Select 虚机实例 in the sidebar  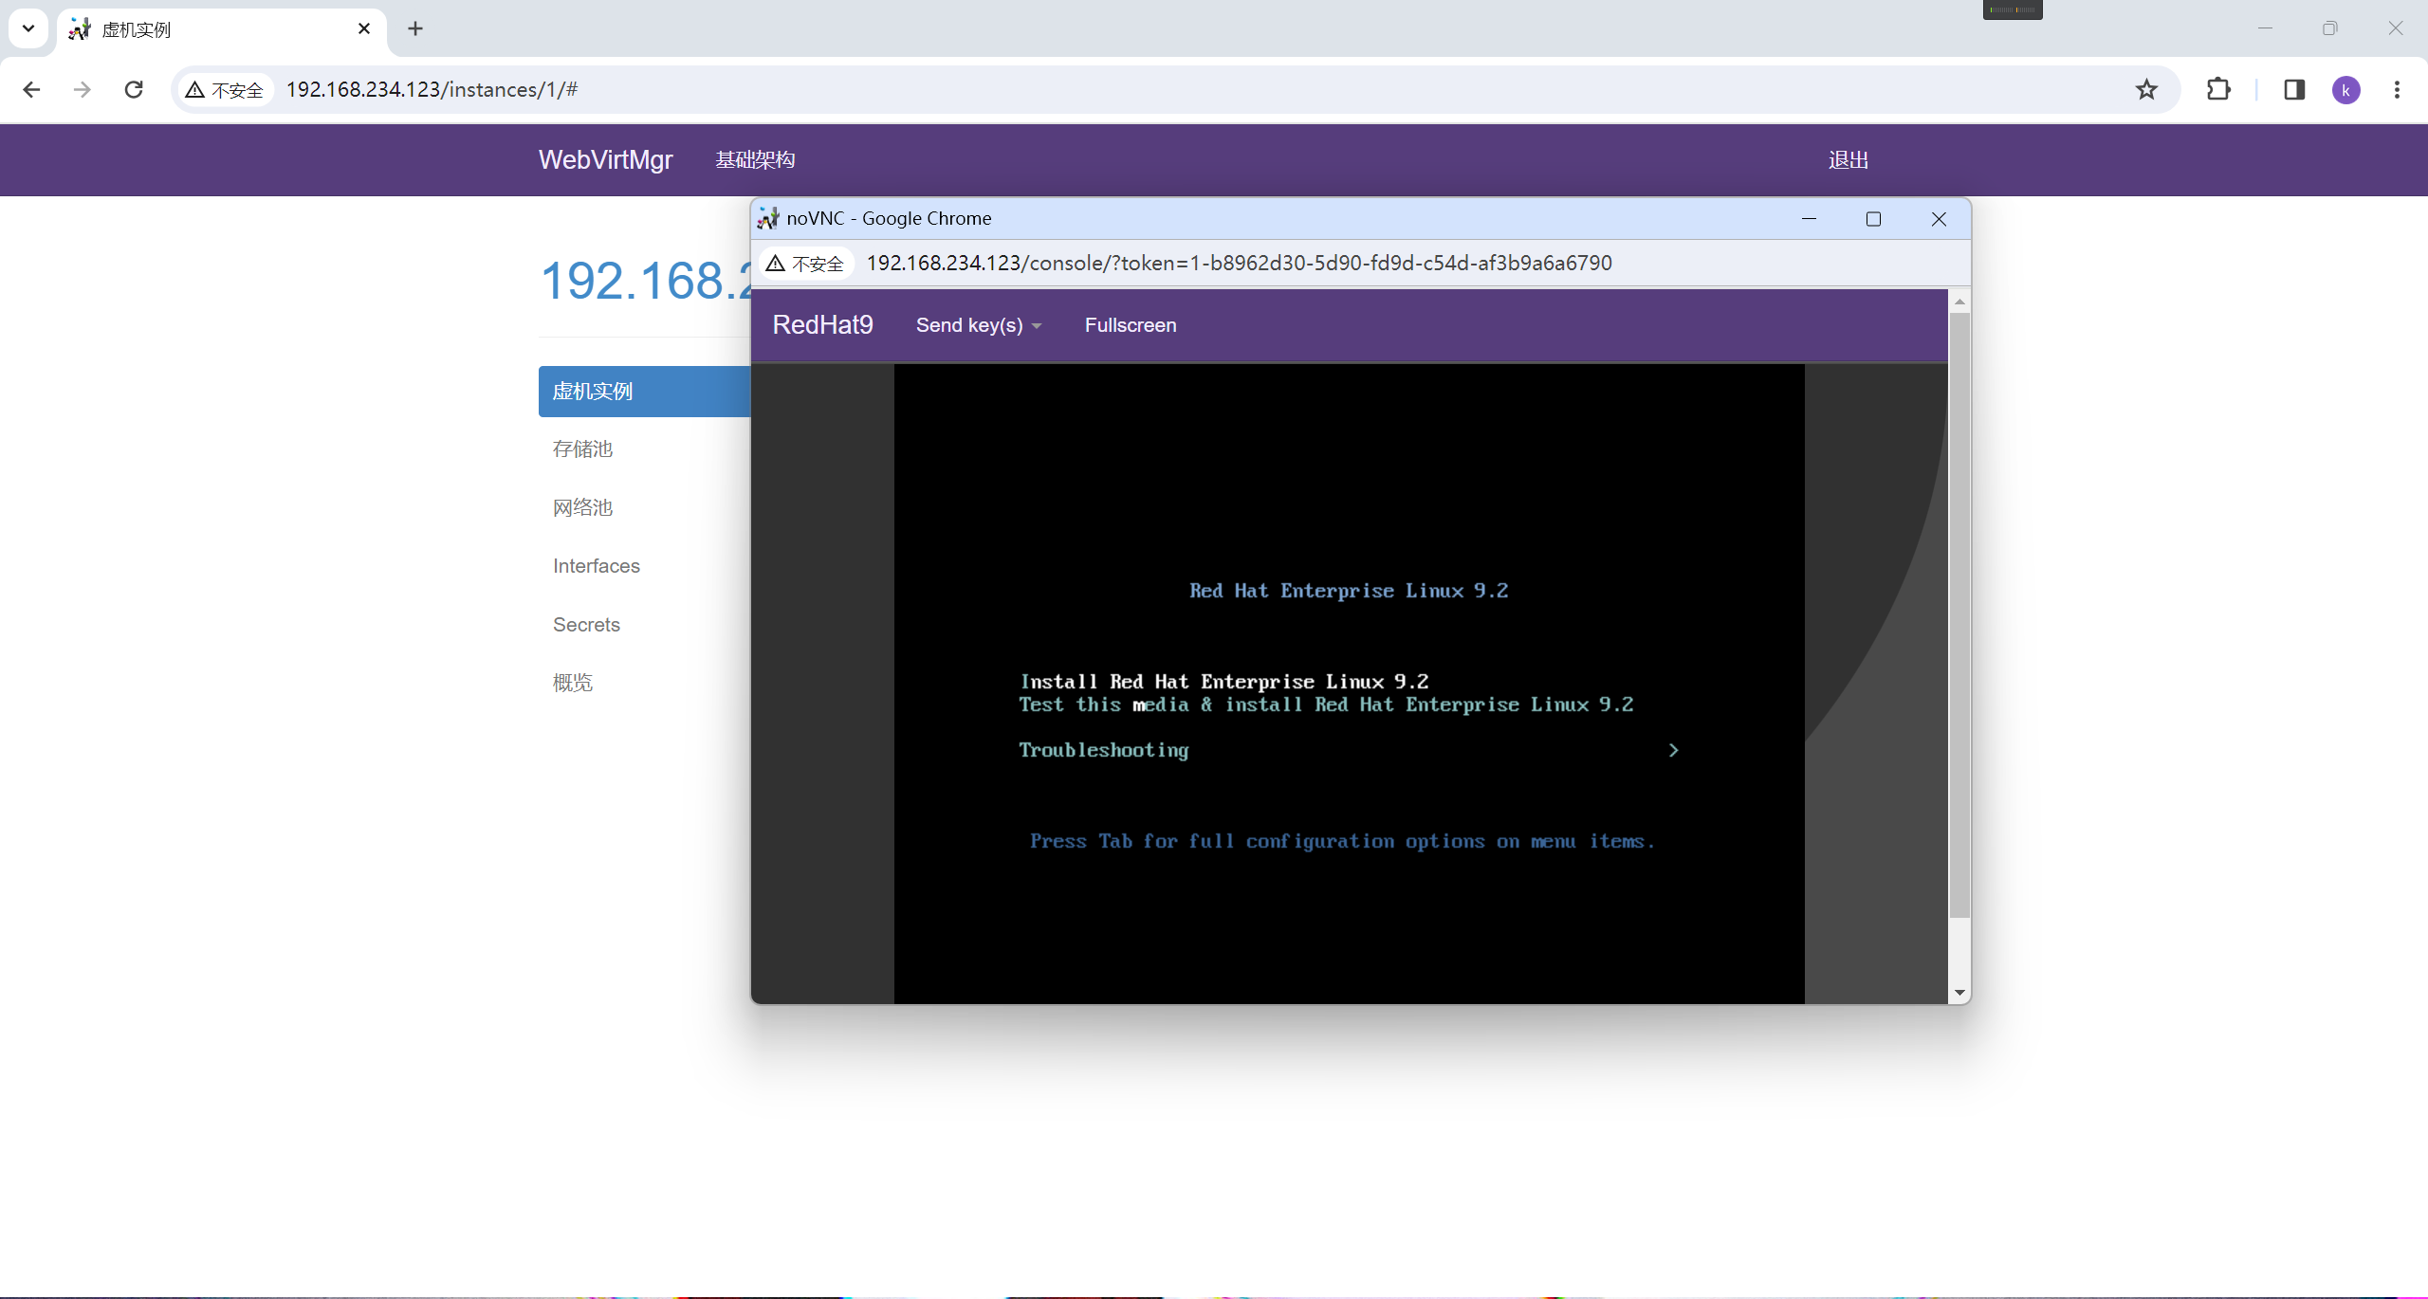tap(645, 391)
